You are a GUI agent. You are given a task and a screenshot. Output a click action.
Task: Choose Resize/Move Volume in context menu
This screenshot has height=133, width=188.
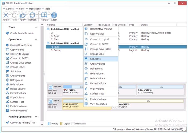101,29
